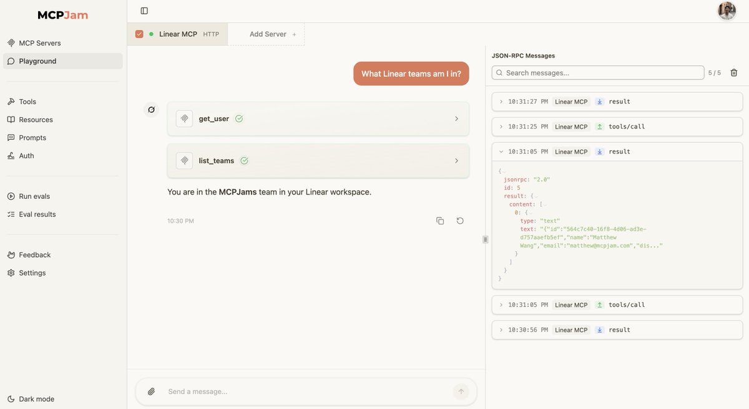Viewport: 749px width, 409px height.
Task: Click the plus icon beside Add Server
Action: [x=294, y=35]
